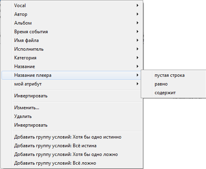
Task: Add group: Хотя бы одно истинно
Action: [72, 137]
